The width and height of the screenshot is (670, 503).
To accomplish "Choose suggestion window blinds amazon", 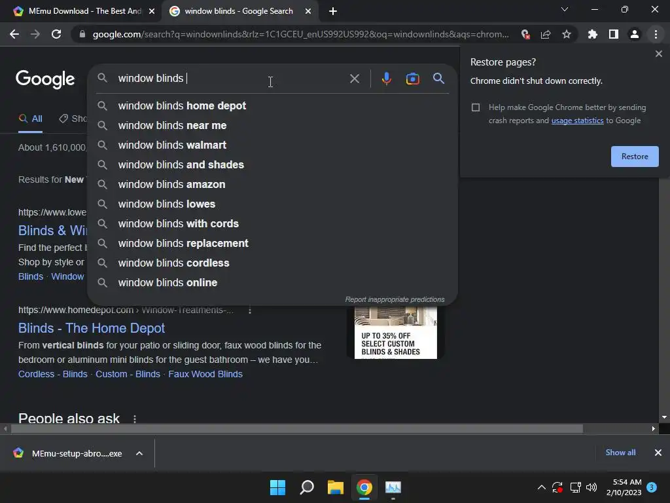I will tap(272, 184).
